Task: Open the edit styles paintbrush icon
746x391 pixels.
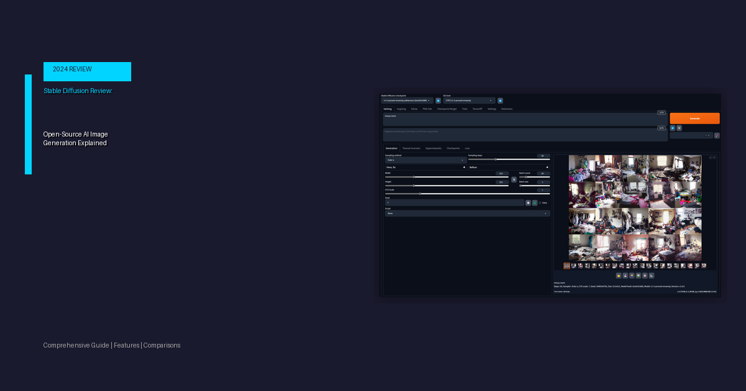Action: point(717,135)
